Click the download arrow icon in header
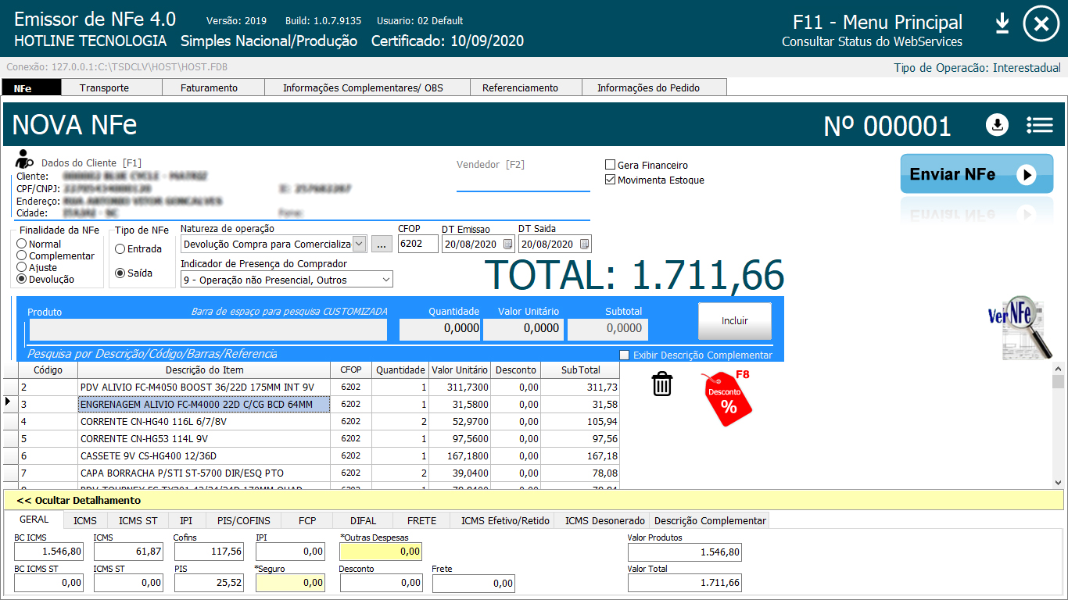The image size is (1068, 600). 1002,24
